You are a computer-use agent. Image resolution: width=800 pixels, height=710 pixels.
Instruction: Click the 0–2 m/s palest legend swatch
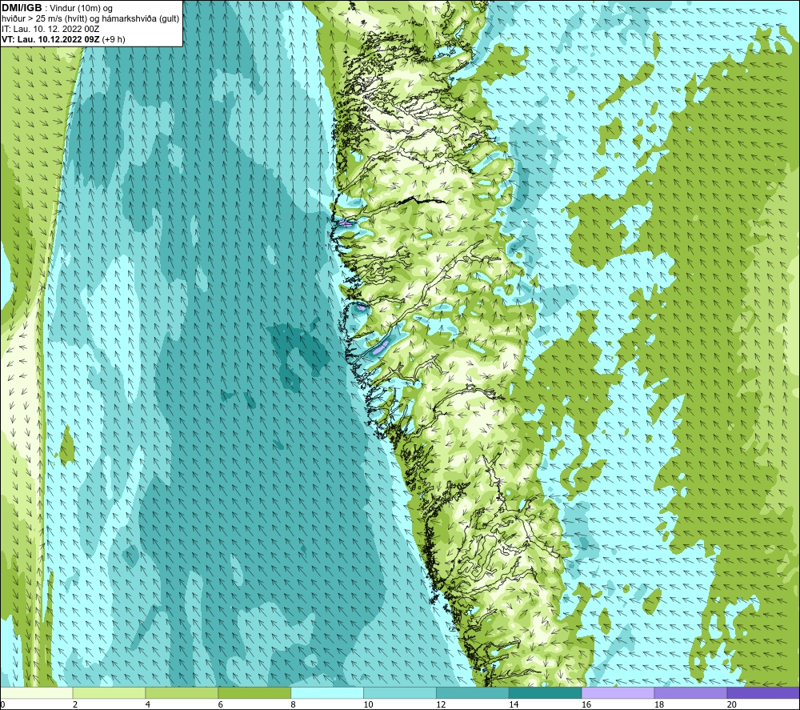[36, 693]
